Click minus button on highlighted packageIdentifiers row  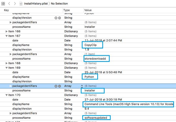[x=60, y=86]
